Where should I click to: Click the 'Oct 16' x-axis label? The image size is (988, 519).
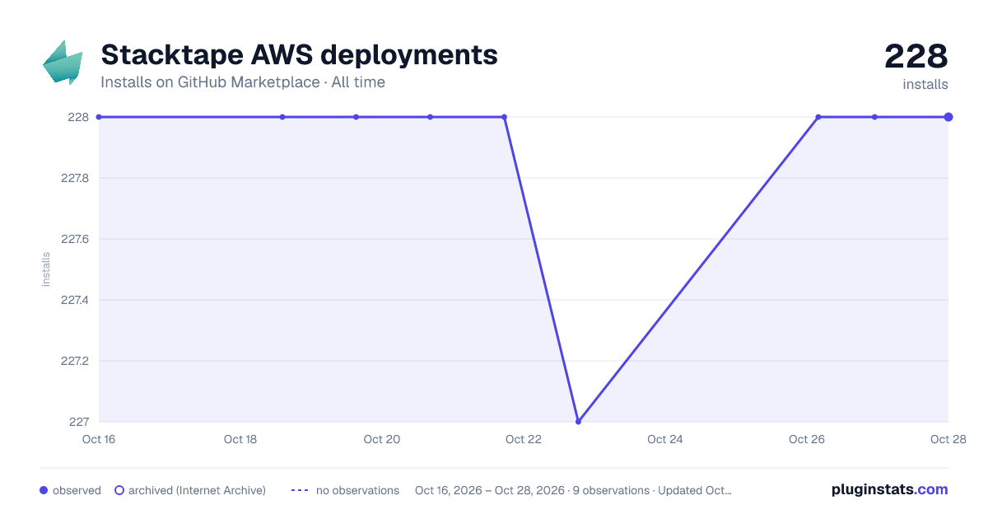[99, 439]
